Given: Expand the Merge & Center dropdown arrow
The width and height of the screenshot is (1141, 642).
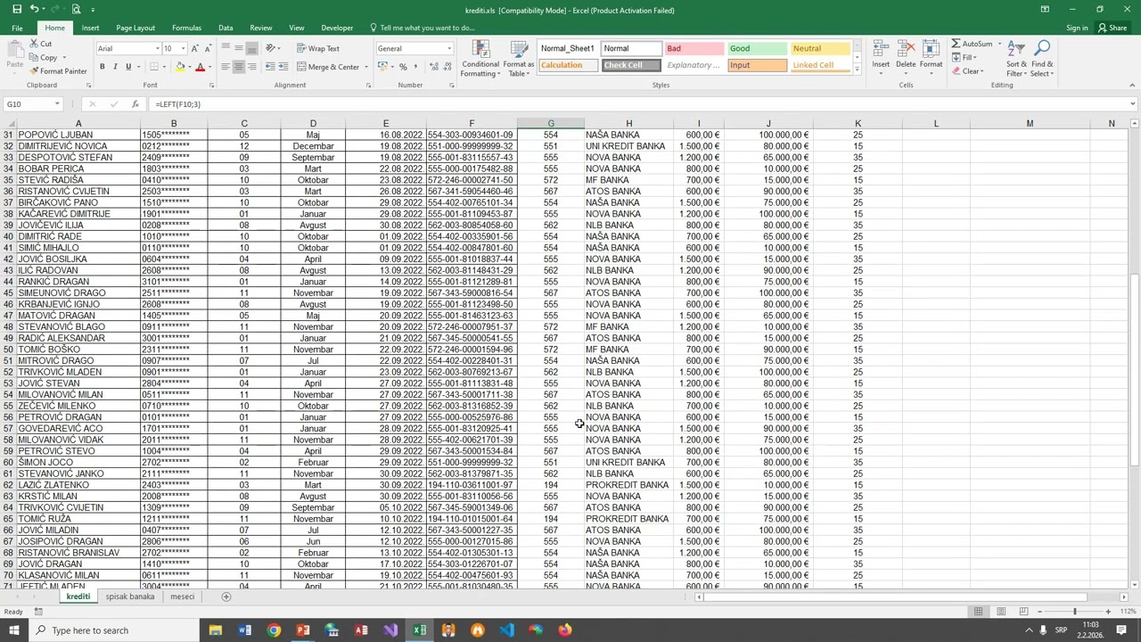Looking at the screenshot, I should click(365, 67).
